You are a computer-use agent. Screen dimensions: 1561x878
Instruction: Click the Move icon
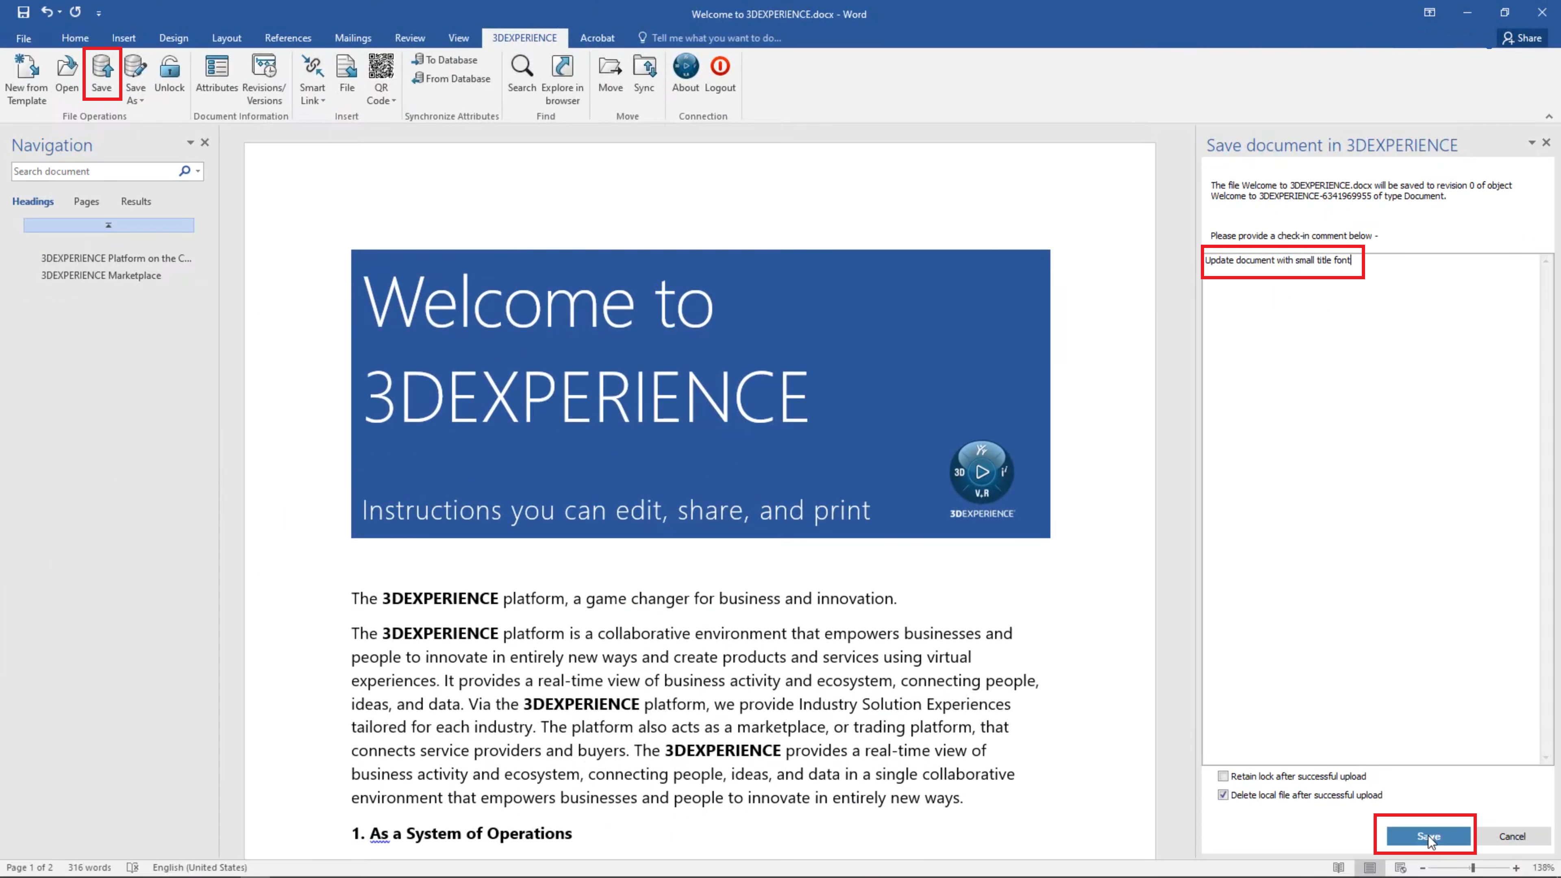point(610,67)
